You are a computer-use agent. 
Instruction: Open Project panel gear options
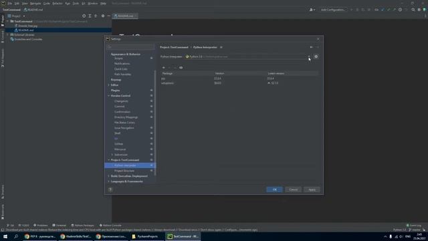point(103,16)
